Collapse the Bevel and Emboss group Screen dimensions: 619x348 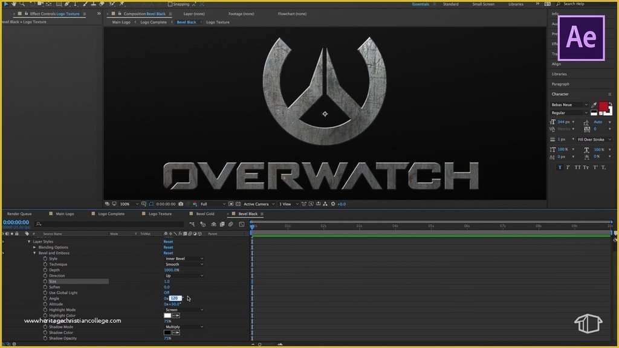tap(34, 253)
